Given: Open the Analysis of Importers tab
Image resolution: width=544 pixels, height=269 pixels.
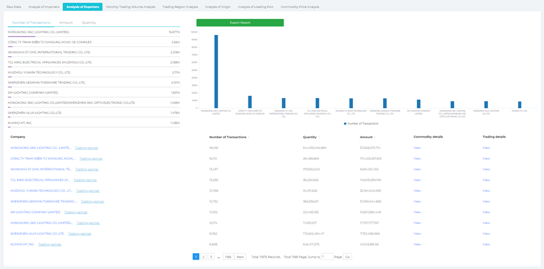Looking at the screenshot, I should click(x=44, y=7).
